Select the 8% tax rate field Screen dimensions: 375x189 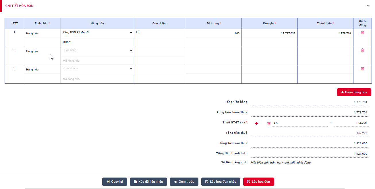(299, 123)
